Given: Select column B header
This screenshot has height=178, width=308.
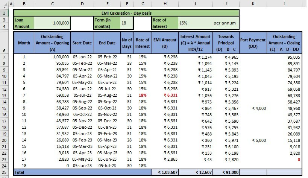Looking at the screenshot, I should (x=24, y=4).
